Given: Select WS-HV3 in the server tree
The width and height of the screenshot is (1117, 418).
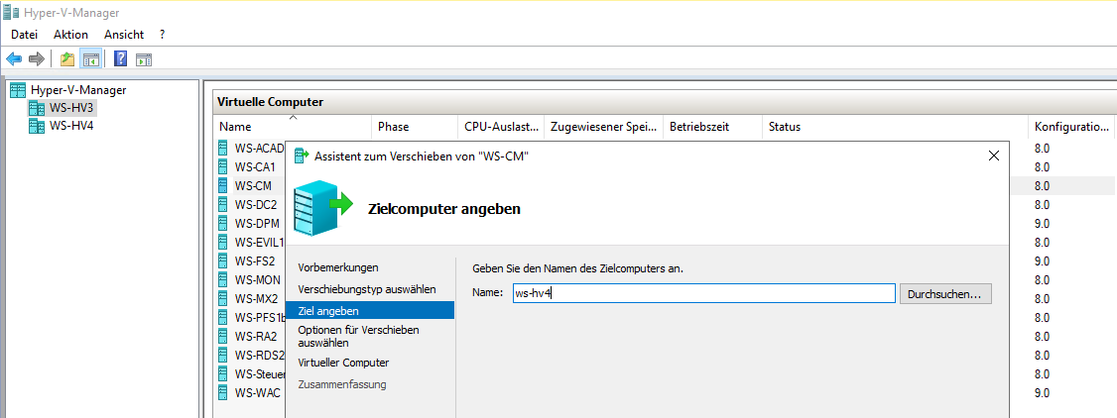Looking at the screenshot, I should click(x=72, y=108).
